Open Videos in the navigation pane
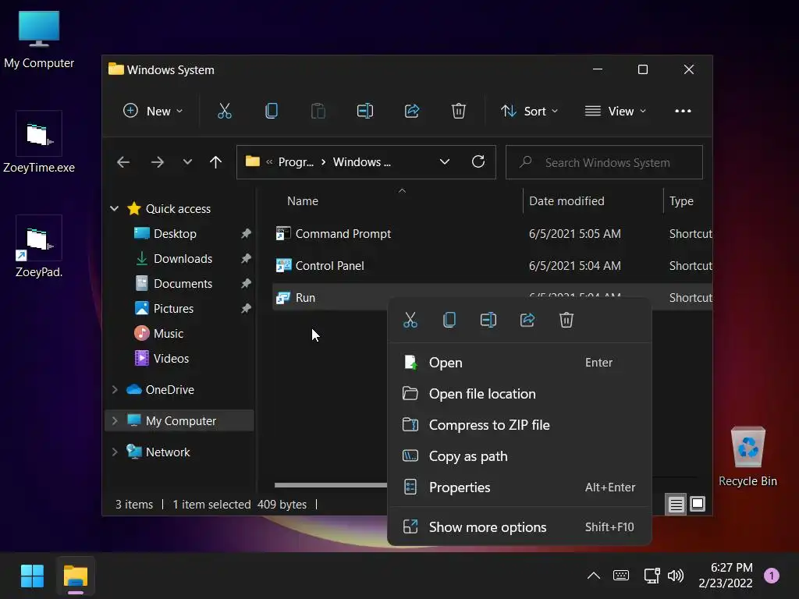 [x=171, y=359]
